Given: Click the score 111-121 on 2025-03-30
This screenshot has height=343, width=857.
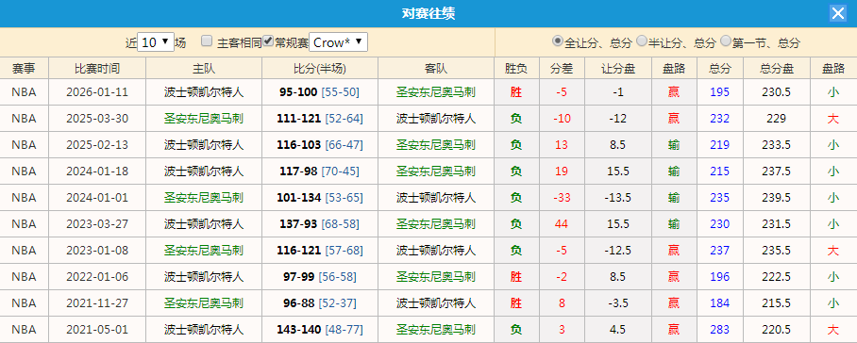Looking at the screenshot, I should pos(298,119).
